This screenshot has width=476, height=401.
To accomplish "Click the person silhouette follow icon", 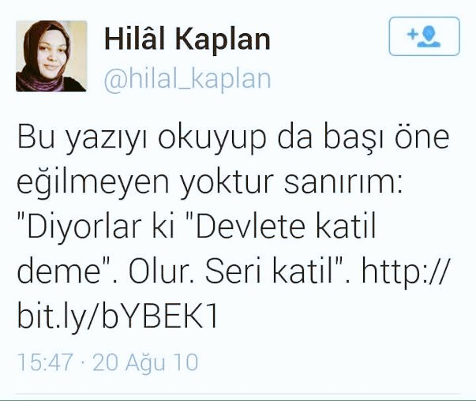I will click(x=429, y=37).
